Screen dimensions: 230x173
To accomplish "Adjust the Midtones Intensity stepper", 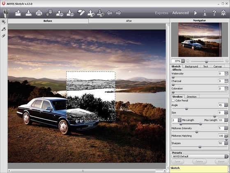I will (226, 128).
